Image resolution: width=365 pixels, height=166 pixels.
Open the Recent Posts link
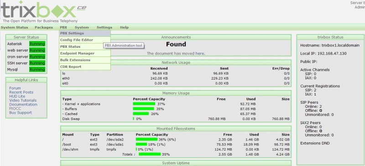click(x=21, y=92)
